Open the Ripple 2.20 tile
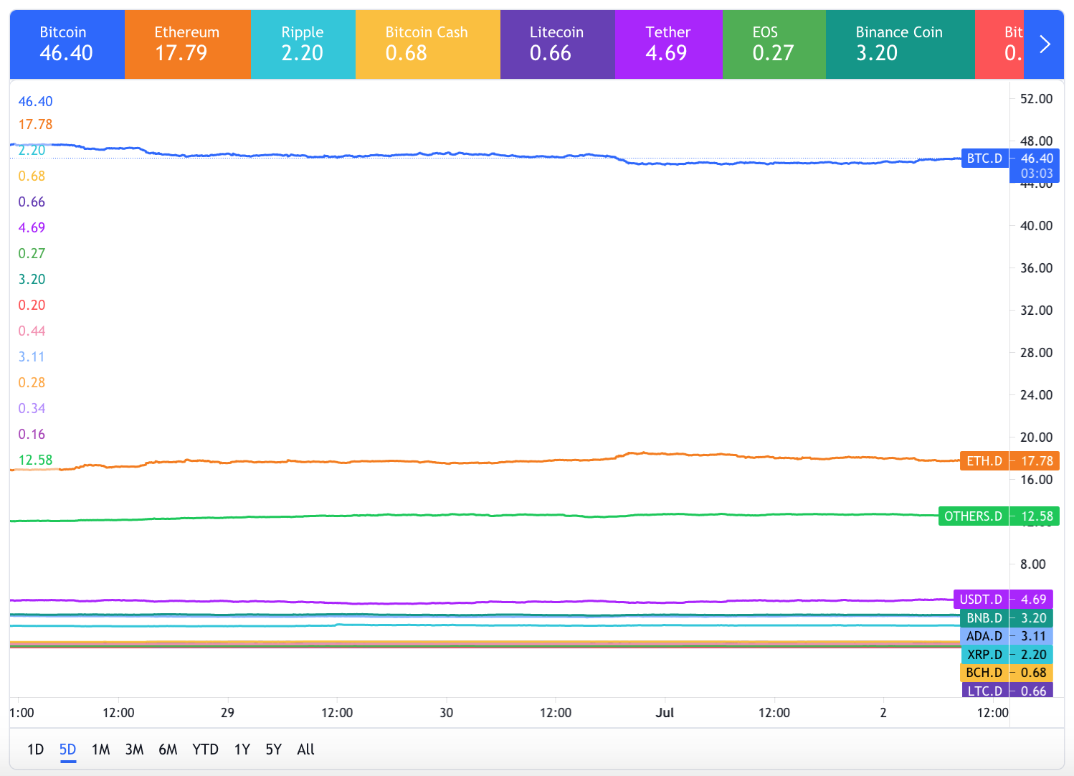This screenshot has width=1074, height=776. (x=303, y=44)
